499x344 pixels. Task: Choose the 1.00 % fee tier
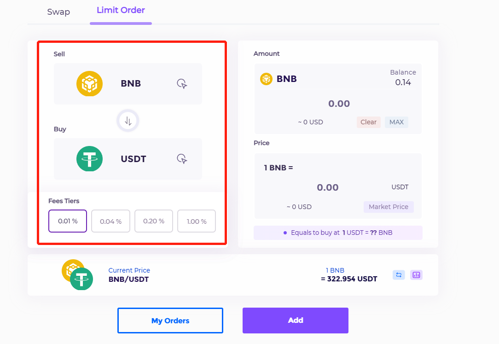point(197,221)
